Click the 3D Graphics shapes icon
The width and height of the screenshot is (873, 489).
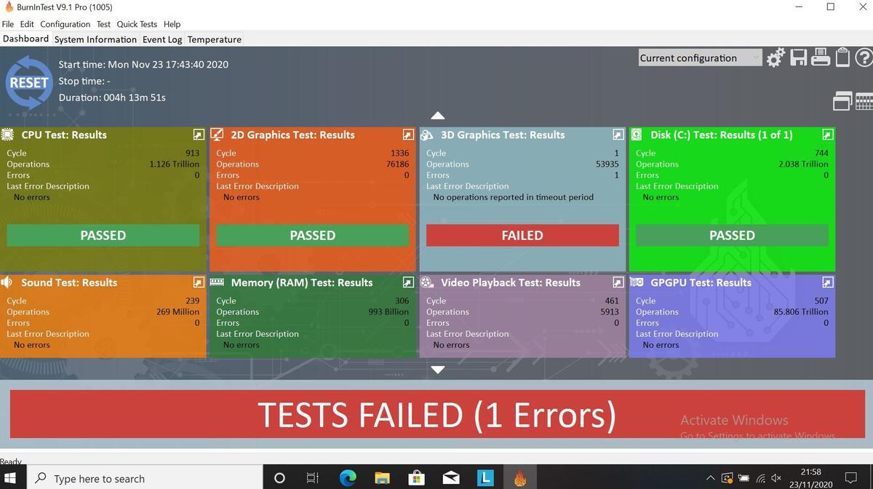(427, 135)
